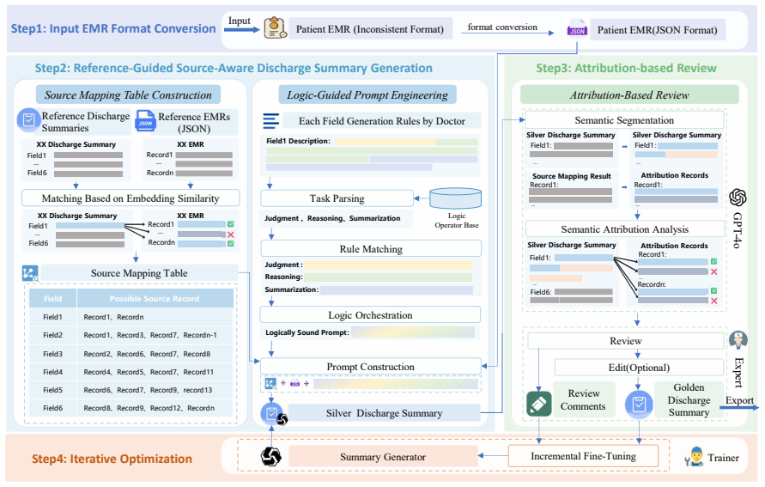Click the Golden Discharge Summary clipboard icon
The height and width of the screenshot is (487, 765).
(x=639, y=405)
